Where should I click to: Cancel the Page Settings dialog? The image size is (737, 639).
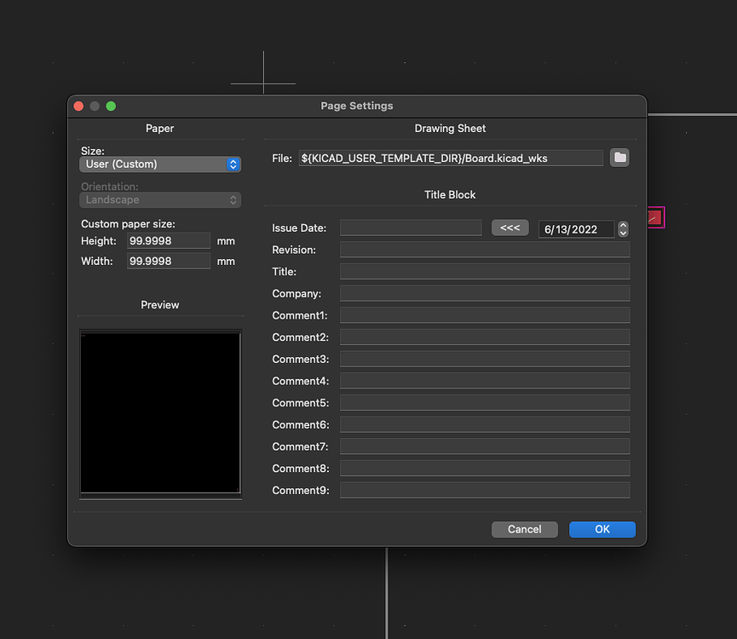(524, 529)
